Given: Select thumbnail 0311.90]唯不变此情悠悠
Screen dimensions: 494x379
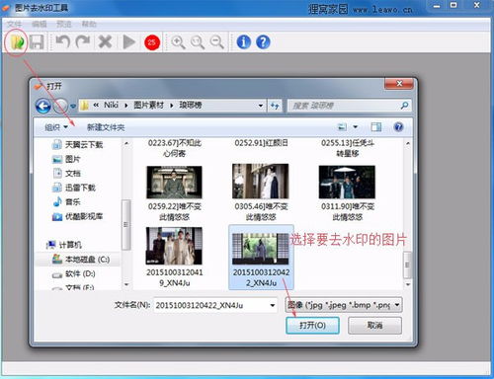Looking at the screenshot, I should [x=347, y=183].
